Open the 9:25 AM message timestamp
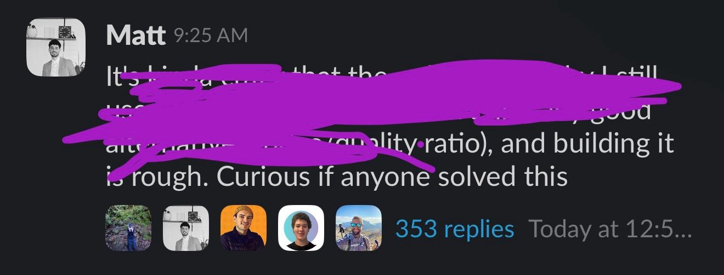This screenshot has height=275, width=724. click(x=211, y=36)
